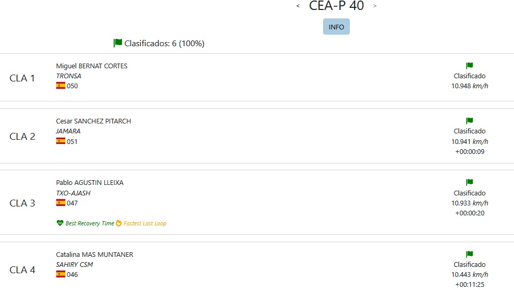Select Pablo AGUSTIN LLEIXA result row
Image resolution: width=514 pixels, height=290 pixels.
tap(257, 202)
